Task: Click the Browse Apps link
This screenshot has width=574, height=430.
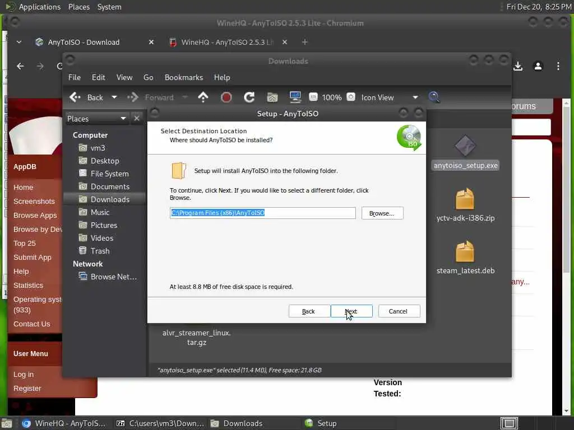Action: click(35, 216)
